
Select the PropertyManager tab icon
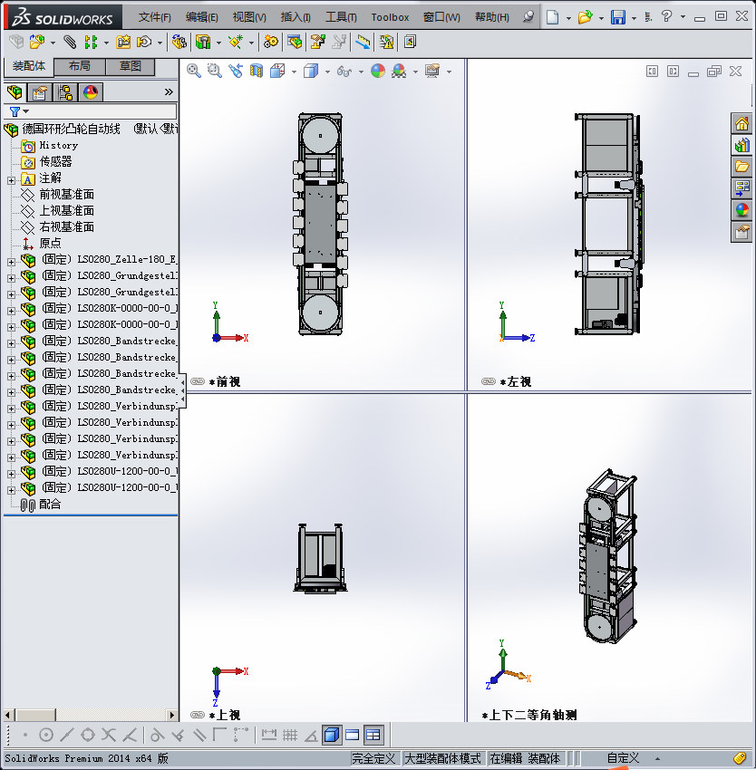tap(39, 92)
